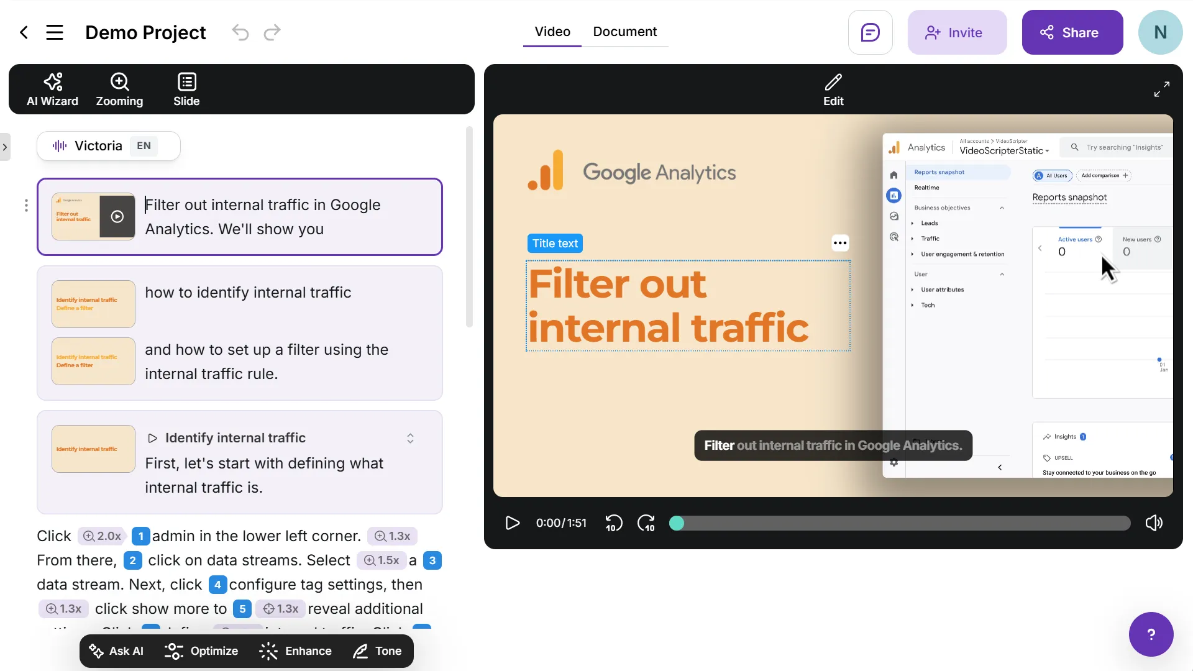The width and height of the screenshot is (1193, 671).
Task: Click the text 'First, let's start with defining what'
Action: [x=264, y=463]
